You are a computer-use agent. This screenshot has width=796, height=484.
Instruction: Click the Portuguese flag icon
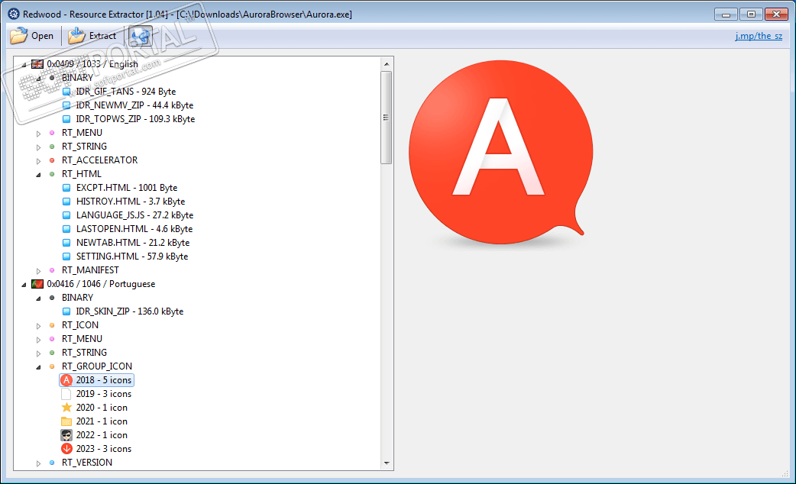37,284
